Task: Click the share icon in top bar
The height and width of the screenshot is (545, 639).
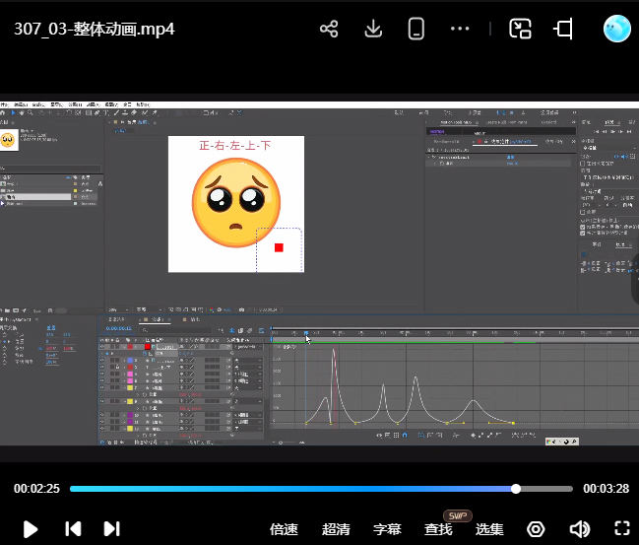Action: tap(329, 29)
